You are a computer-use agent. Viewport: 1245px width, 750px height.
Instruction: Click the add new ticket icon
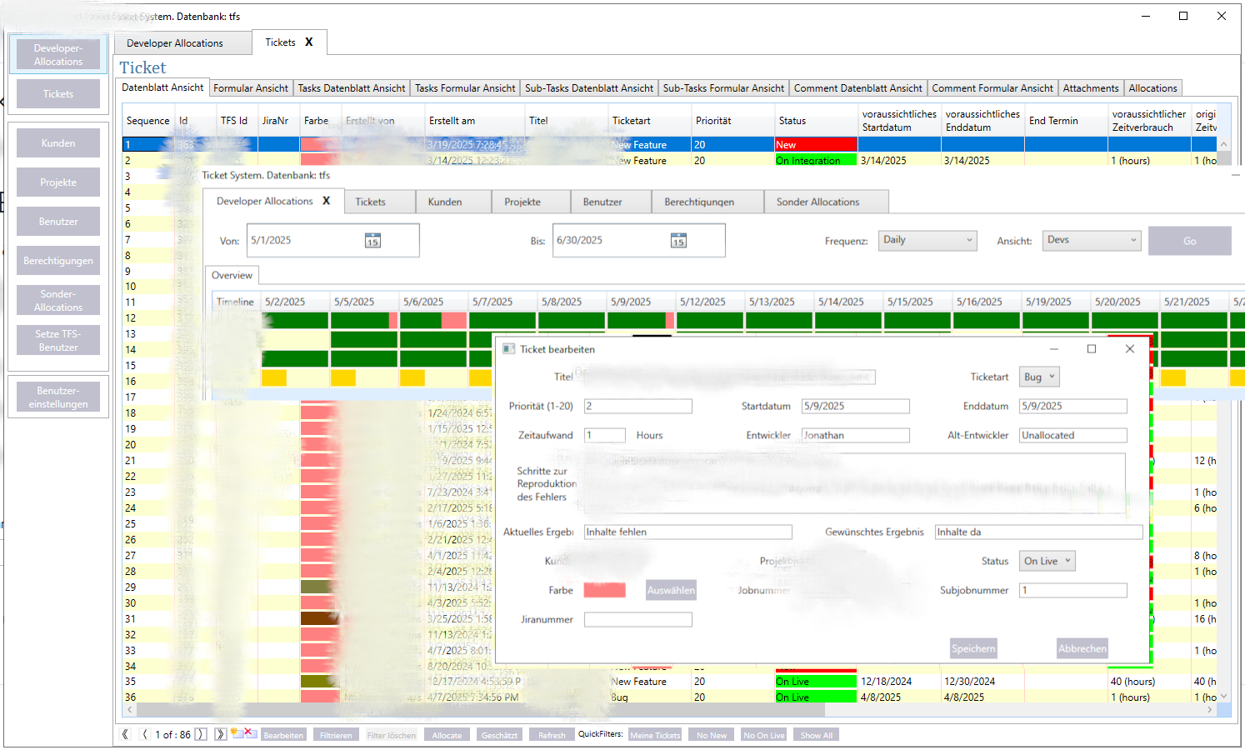tap(237, 733)
